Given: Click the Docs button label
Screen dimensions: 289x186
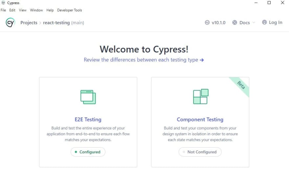Looking at the screenshot, I should 245,23.
